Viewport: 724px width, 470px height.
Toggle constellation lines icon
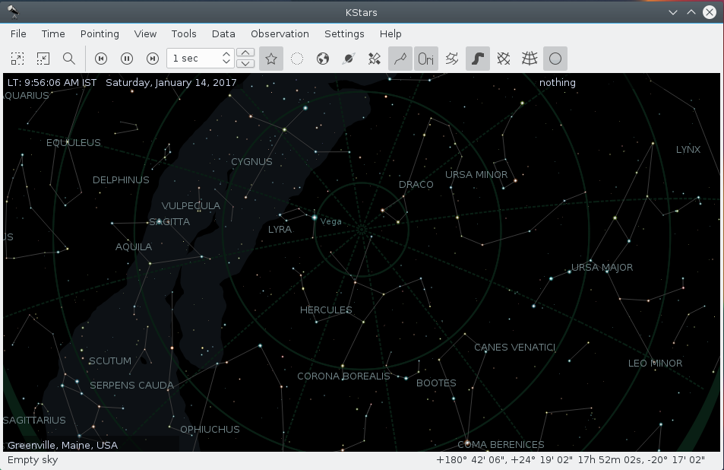400,59
